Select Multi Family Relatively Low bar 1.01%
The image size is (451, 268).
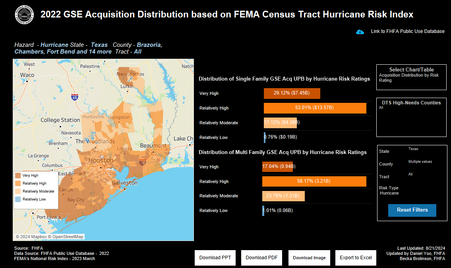click(x=263, y=210)
